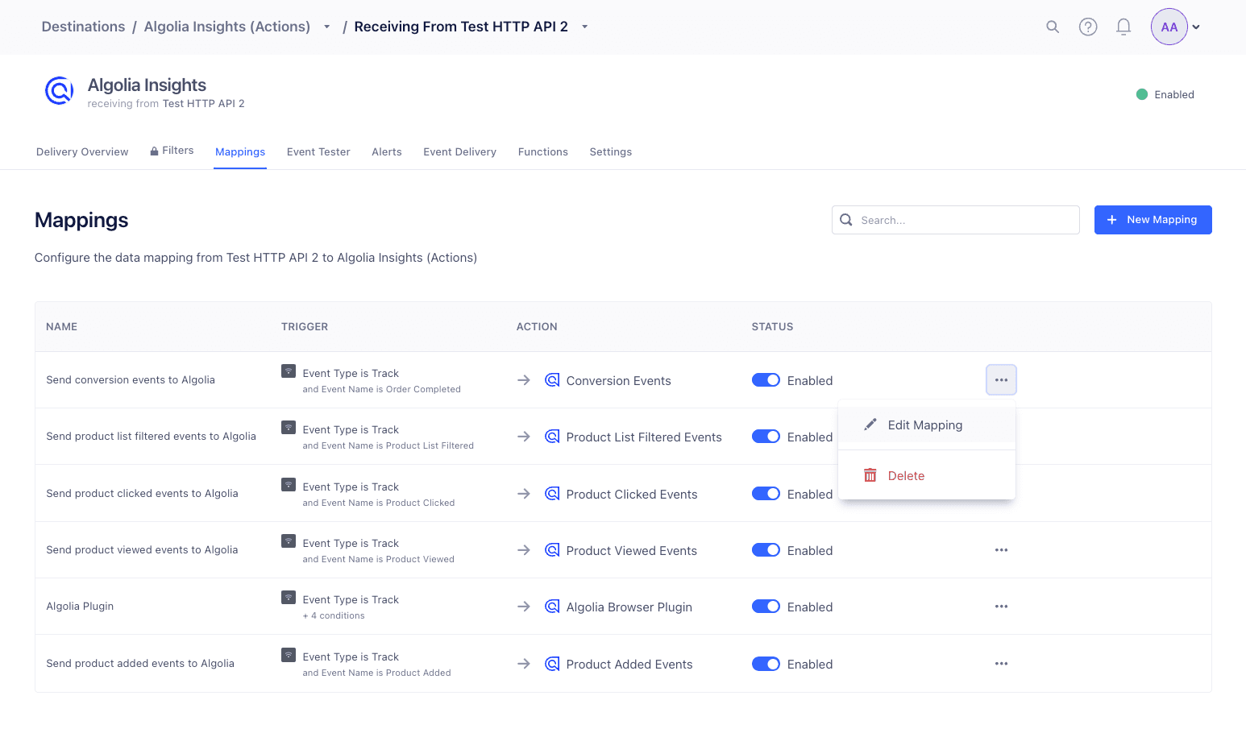Click the trigger signal icon on Algolia Plugin row
This screenshot has width=1246, height=729.
click(x=289, y=599)
